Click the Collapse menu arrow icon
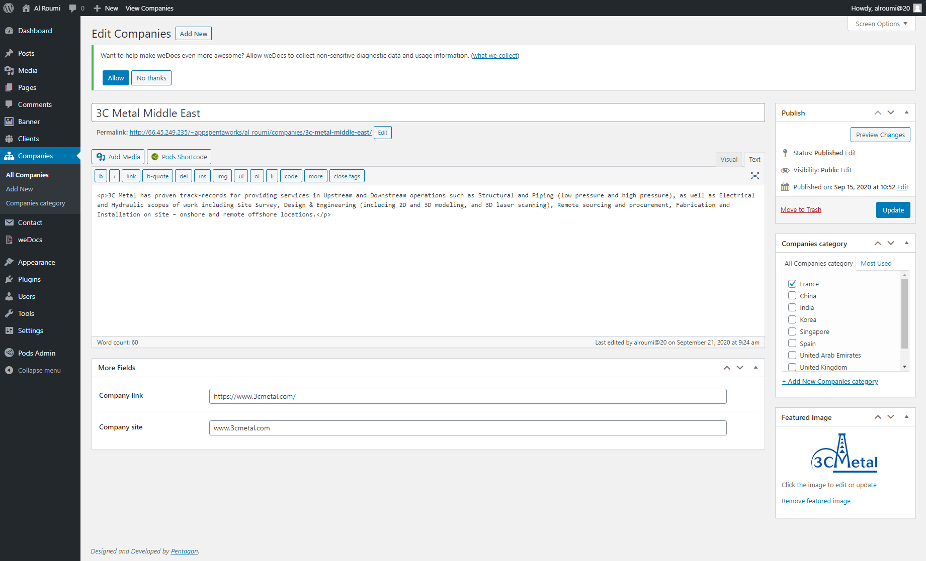The image size is (926, 561). 9,370
